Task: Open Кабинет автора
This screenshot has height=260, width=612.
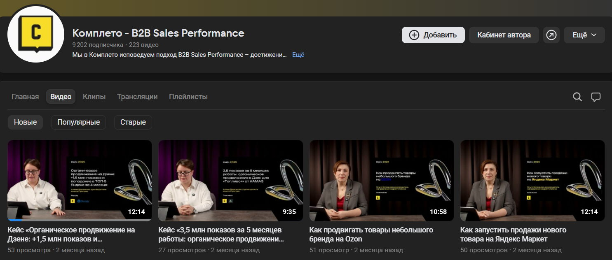Action: point(504,35)
